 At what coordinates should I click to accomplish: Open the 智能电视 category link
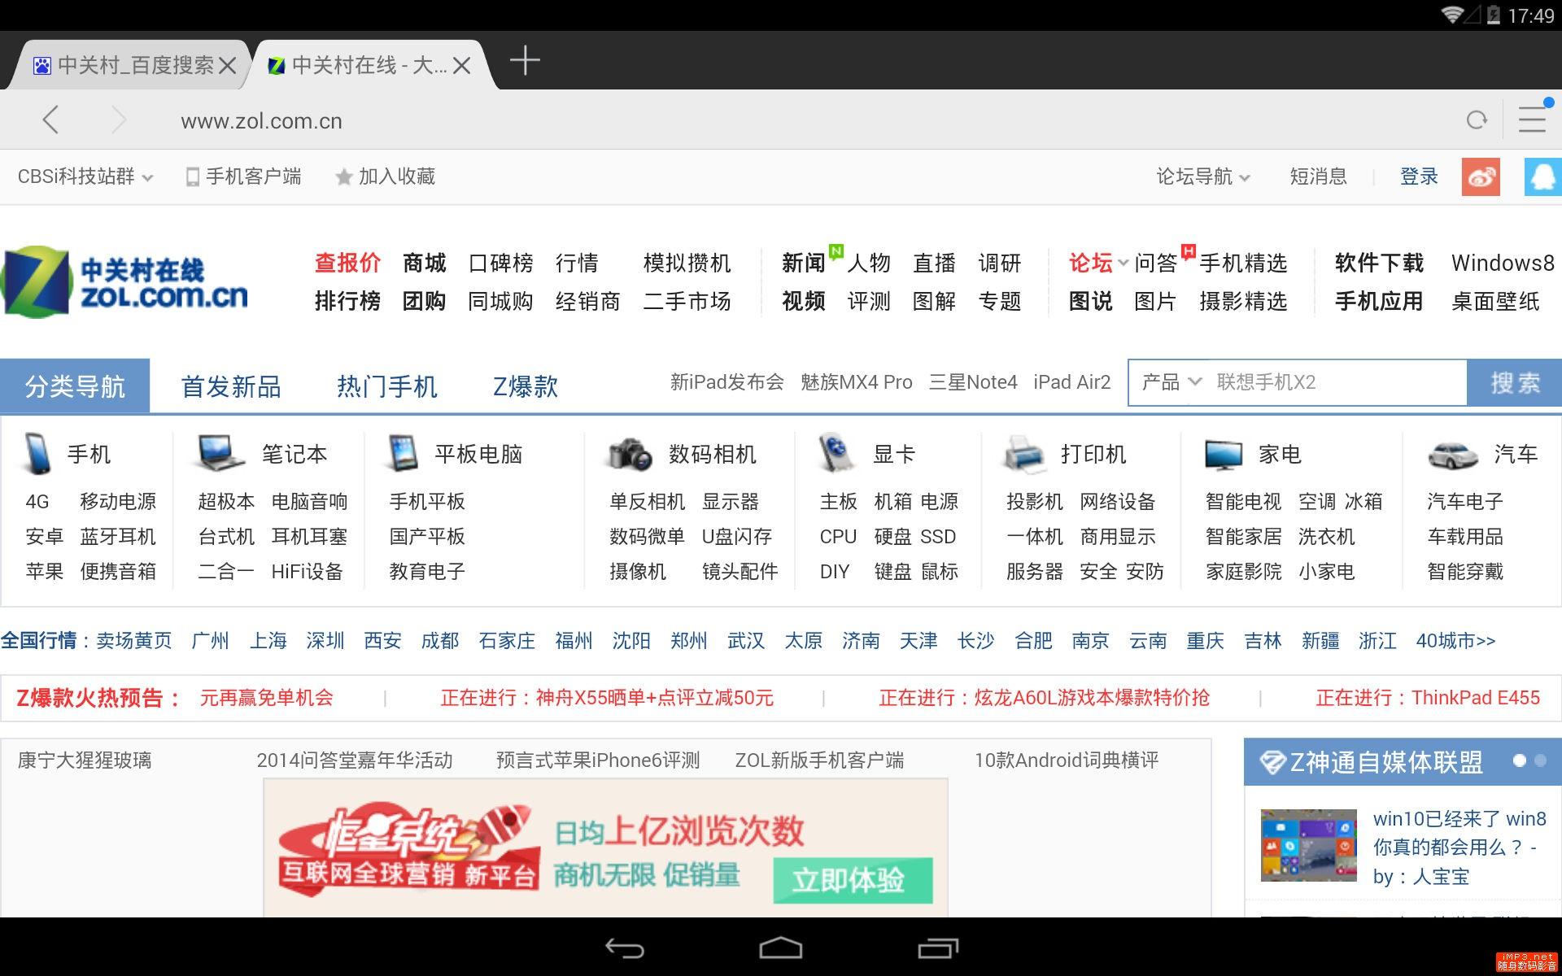pos(1243,501)
